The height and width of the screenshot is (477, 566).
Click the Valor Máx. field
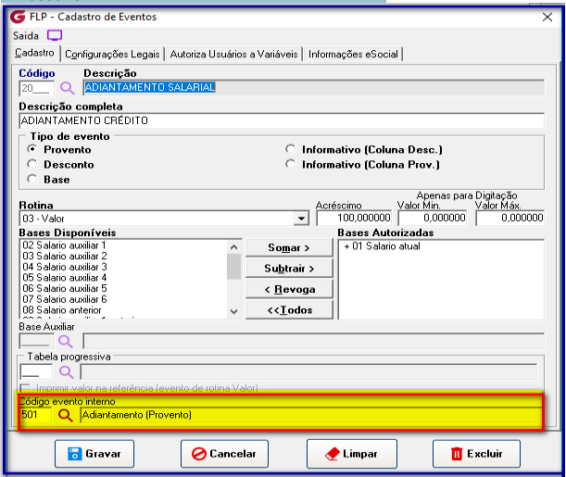pyautogui.click(x=509, y=218)
